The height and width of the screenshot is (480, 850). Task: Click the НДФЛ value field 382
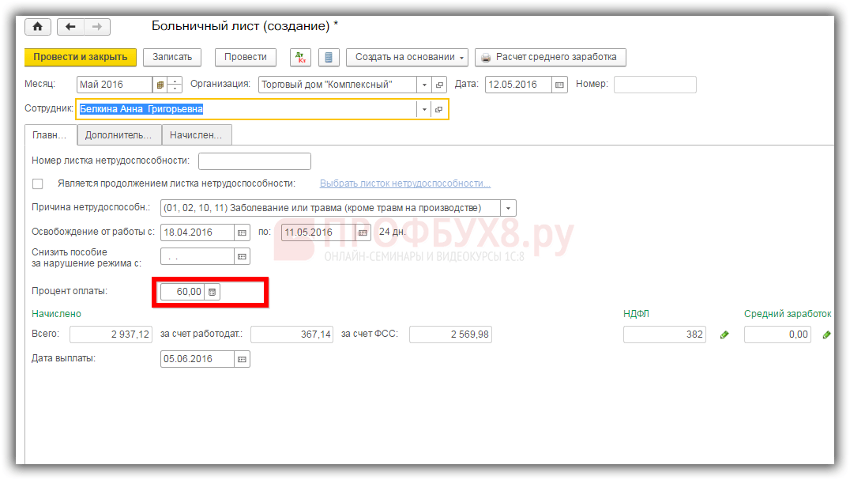(664, 334)
